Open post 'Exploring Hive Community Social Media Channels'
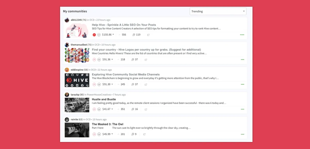The height and width of the screenshot is (149, 310). click(x=126, y=74)
